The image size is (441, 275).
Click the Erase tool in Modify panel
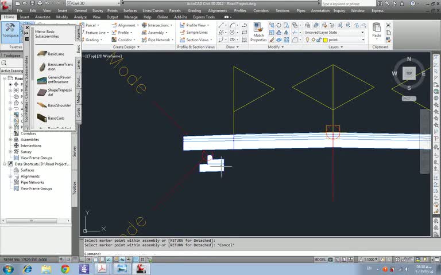(272, 40)
